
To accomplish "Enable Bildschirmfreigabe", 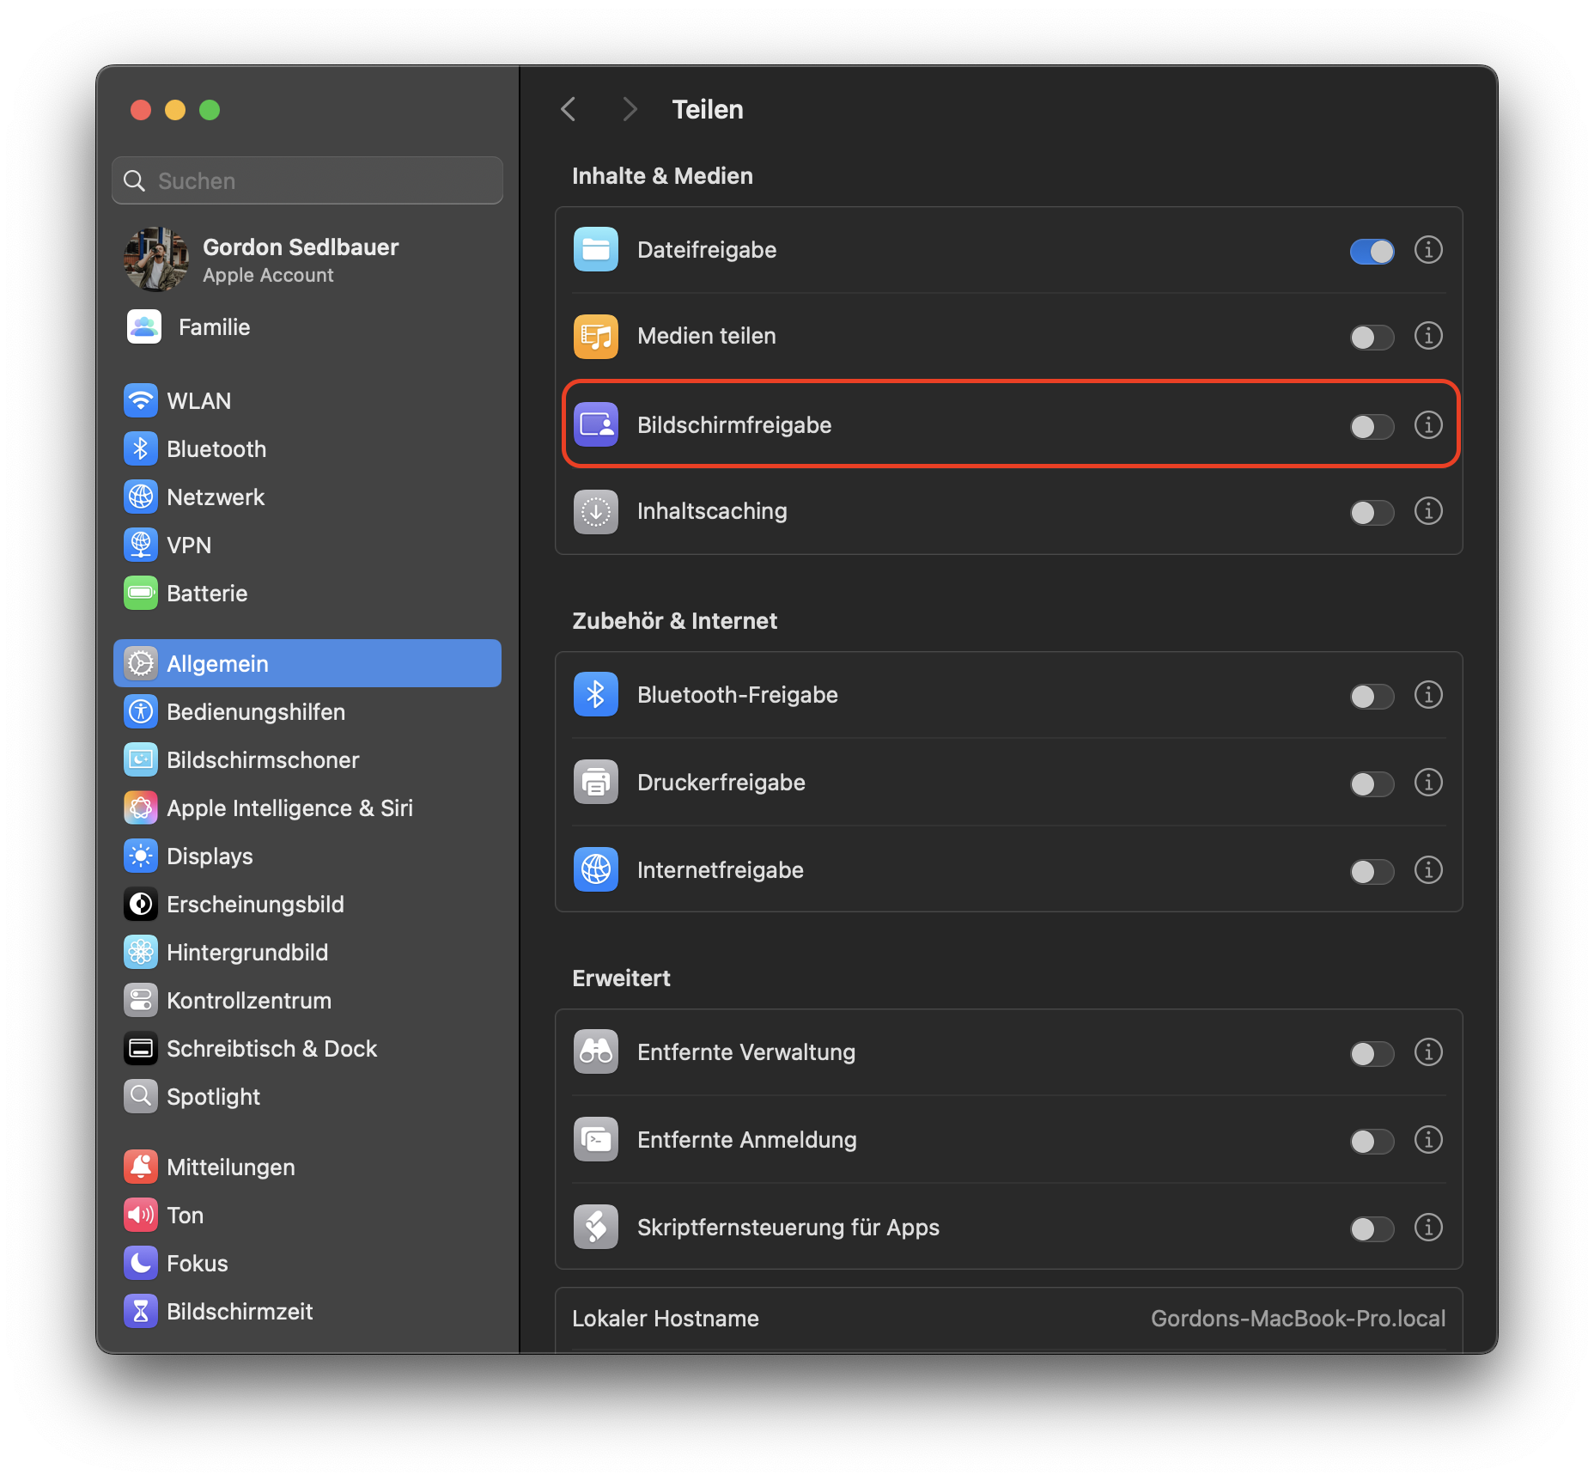I will pos(1372,425).
